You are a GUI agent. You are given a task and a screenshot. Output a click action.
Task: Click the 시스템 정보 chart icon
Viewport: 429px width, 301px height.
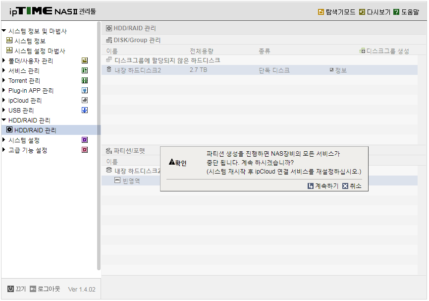9,40
